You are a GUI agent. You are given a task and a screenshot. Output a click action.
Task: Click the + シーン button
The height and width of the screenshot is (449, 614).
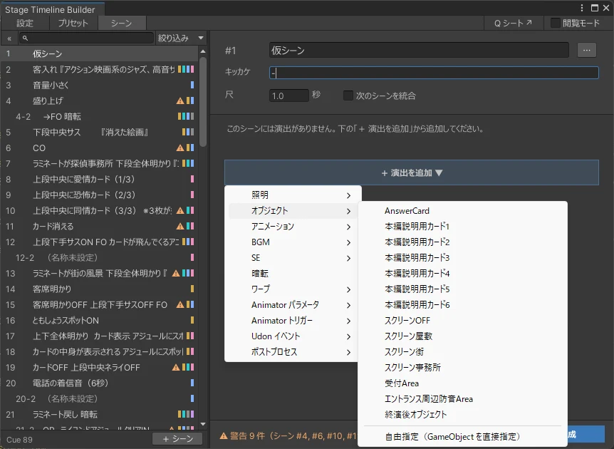[x=177, y=439]
